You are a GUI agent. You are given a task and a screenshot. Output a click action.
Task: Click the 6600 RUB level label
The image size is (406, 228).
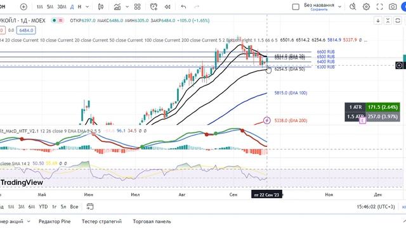click(325, 52)
